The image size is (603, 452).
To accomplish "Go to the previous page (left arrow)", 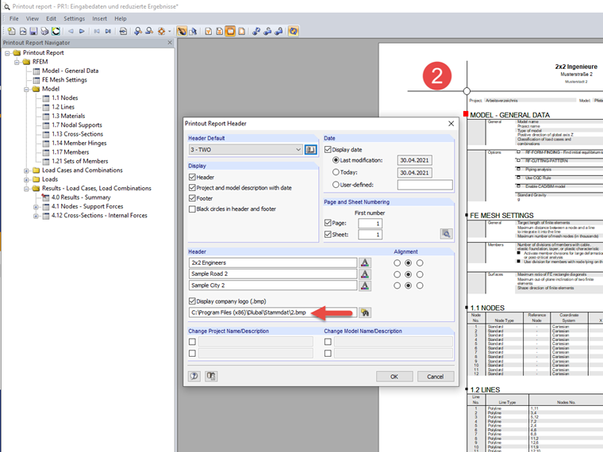I will pyautogui.click(x=71, y=31).
